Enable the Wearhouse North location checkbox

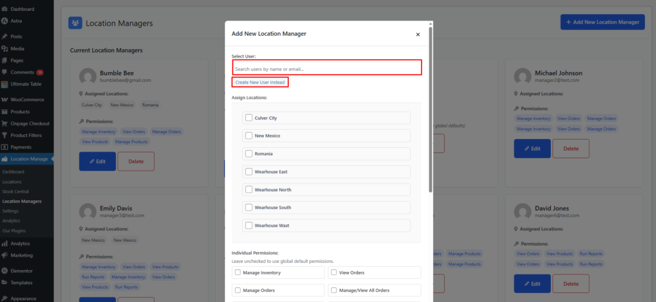(x=249, y=189)
